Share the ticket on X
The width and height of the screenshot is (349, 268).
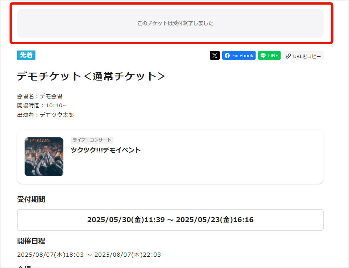point(214,56)
